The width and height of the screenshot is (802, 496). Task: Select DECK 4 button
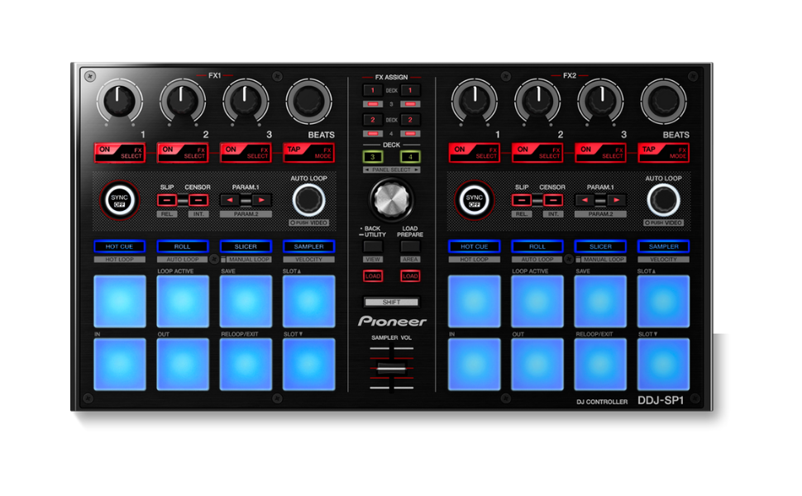coord(410,156)
